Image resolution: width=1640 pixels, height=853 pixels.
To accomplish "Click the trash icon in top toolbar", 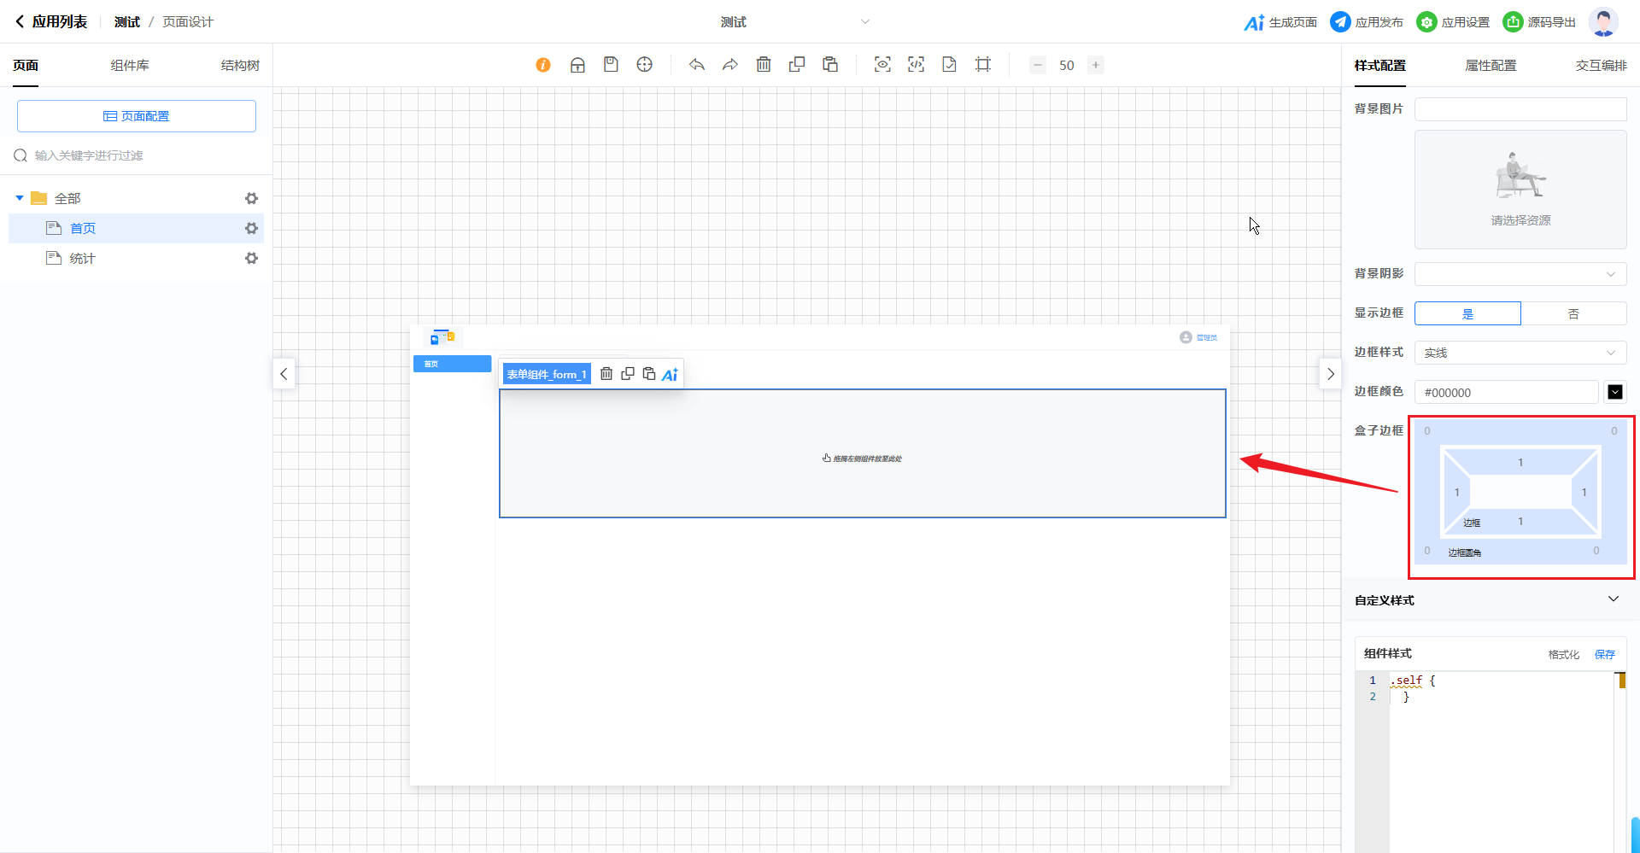I will pyautogui.click(x=764, y=65).
